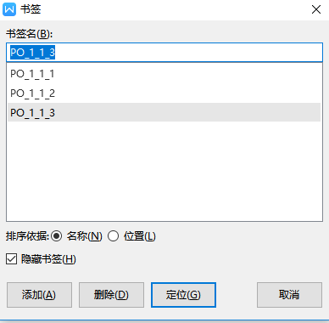Screen dimensions: 329x323
Task: Close the 书签 dialog with the X
Action: [x=316, y=9]
